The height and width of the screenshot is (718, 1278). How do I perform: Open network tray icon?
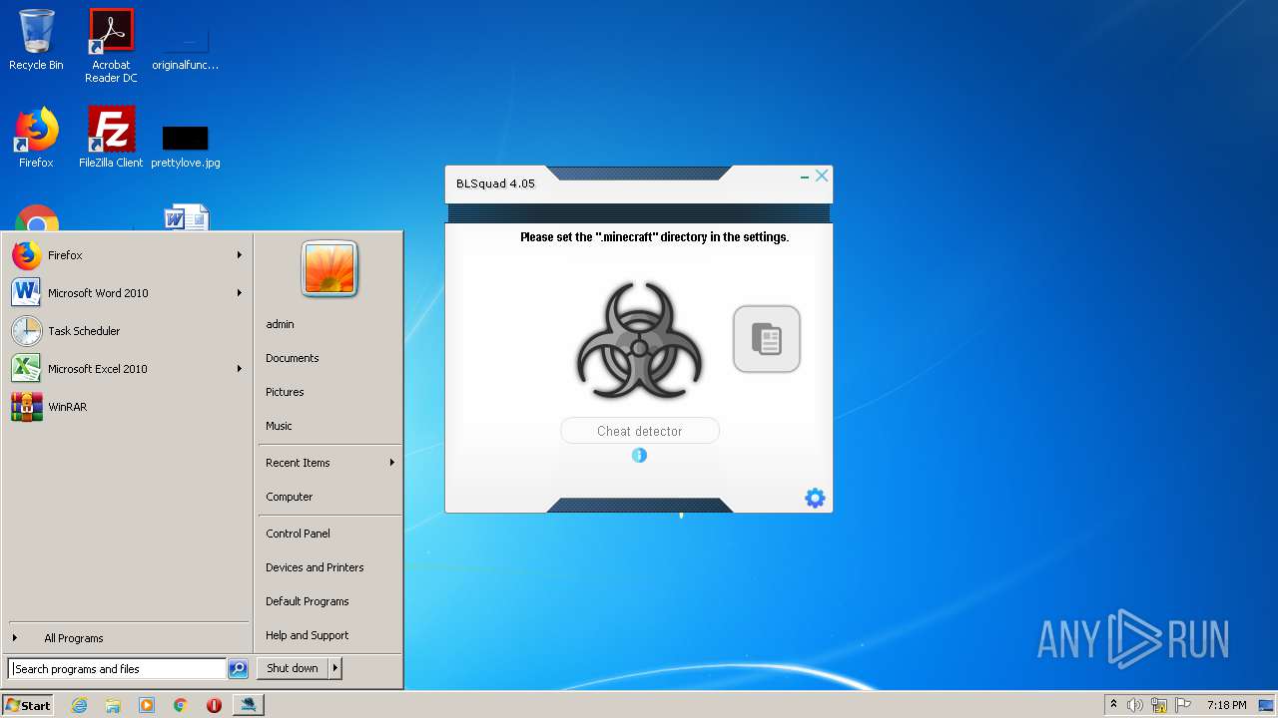(1159, 705)
